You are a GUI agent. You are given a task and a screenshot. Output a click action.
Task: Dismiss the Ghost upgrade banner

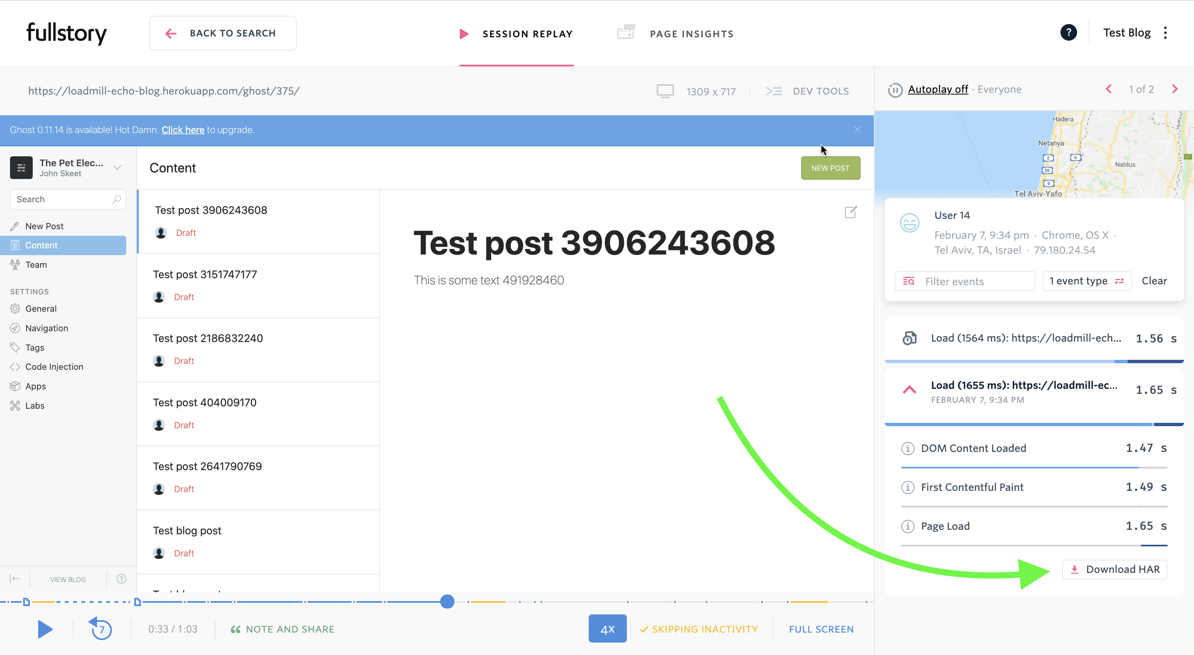[857, 130]
